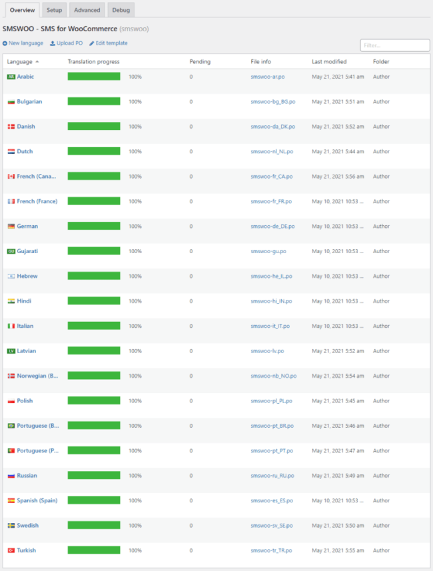Open the Hebrew translation link
Screen dimensions: 433x571
[x=27, y=277]
